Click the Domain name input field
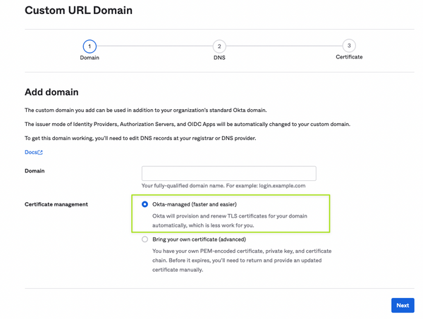 (228, 173)
